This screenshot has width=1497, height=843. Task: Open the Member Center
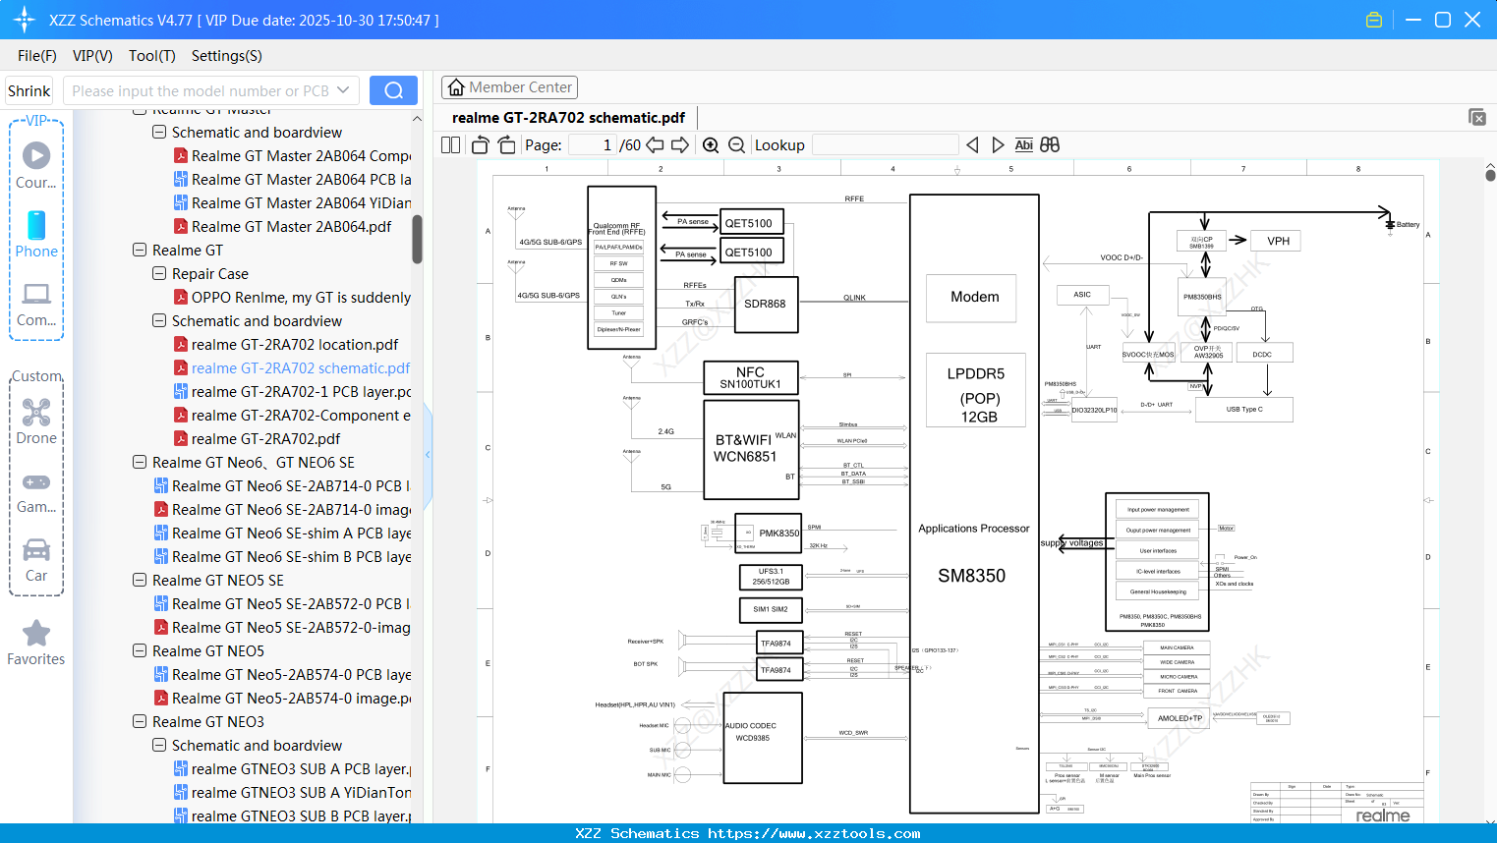509,87
